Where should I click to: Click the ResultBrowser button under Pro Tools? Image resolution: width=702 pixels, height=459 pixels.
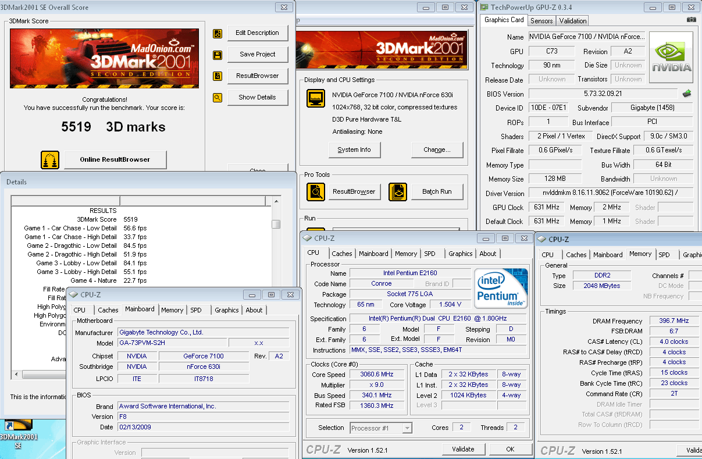(354, 191)
